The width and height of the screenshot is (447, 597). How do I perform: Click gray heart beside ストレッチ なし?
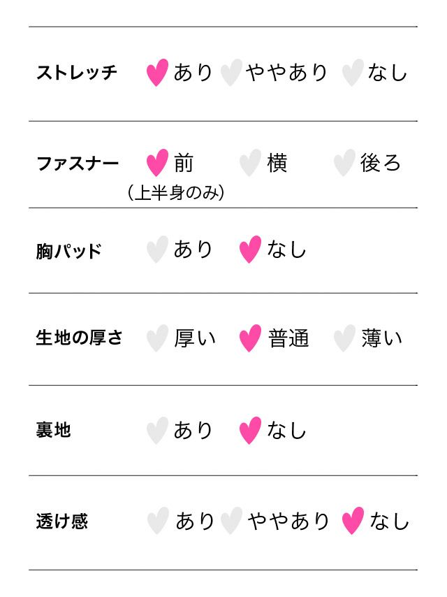click(353, 72)
